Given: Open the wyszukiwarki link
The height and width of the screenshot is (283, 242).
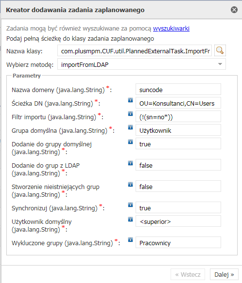Looking at the screenshot, I should coord(171,29).
